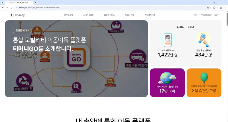Open 티머니 소개 menu
The image size is (228, 122).
[68, 15]
